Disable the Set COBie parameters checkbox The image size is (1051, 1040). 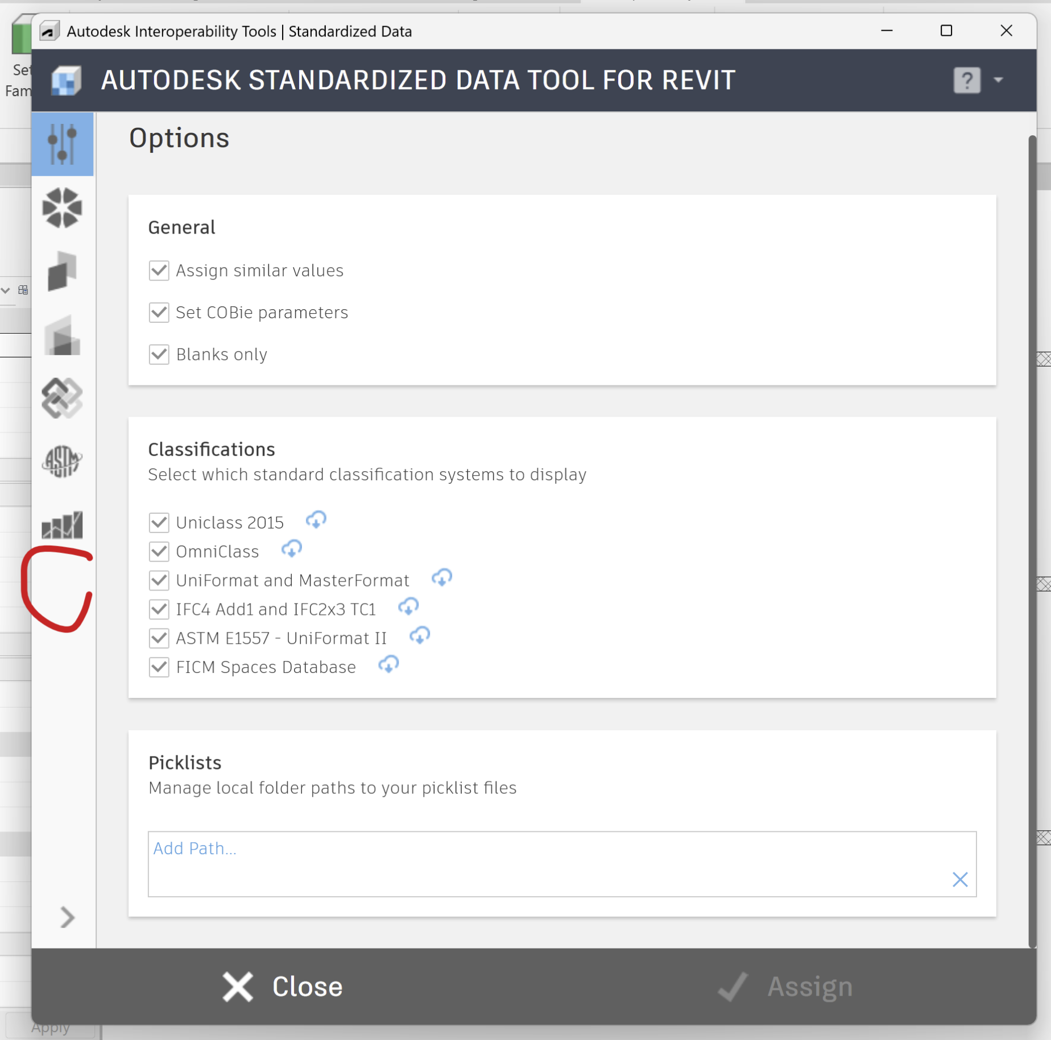point(159,312)
